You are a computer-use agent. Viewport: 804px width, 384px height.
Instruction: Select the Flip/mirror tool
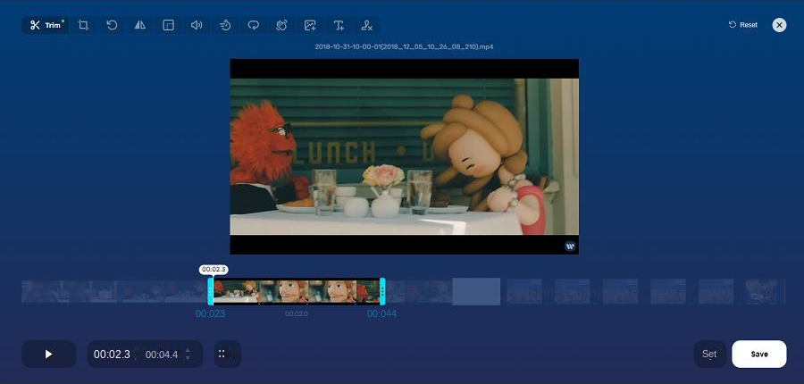point(140,25)
